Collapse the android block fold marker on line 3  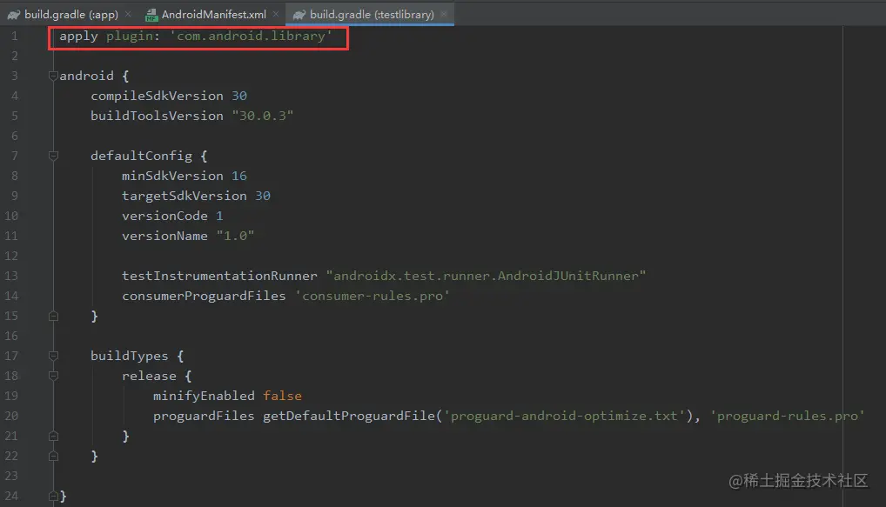(x=53, y=76)
